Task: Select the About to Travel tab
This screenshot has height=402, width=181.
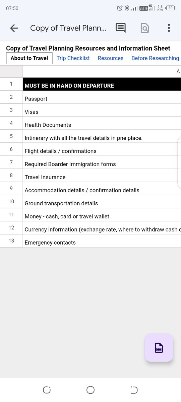Action: [29, 58]
